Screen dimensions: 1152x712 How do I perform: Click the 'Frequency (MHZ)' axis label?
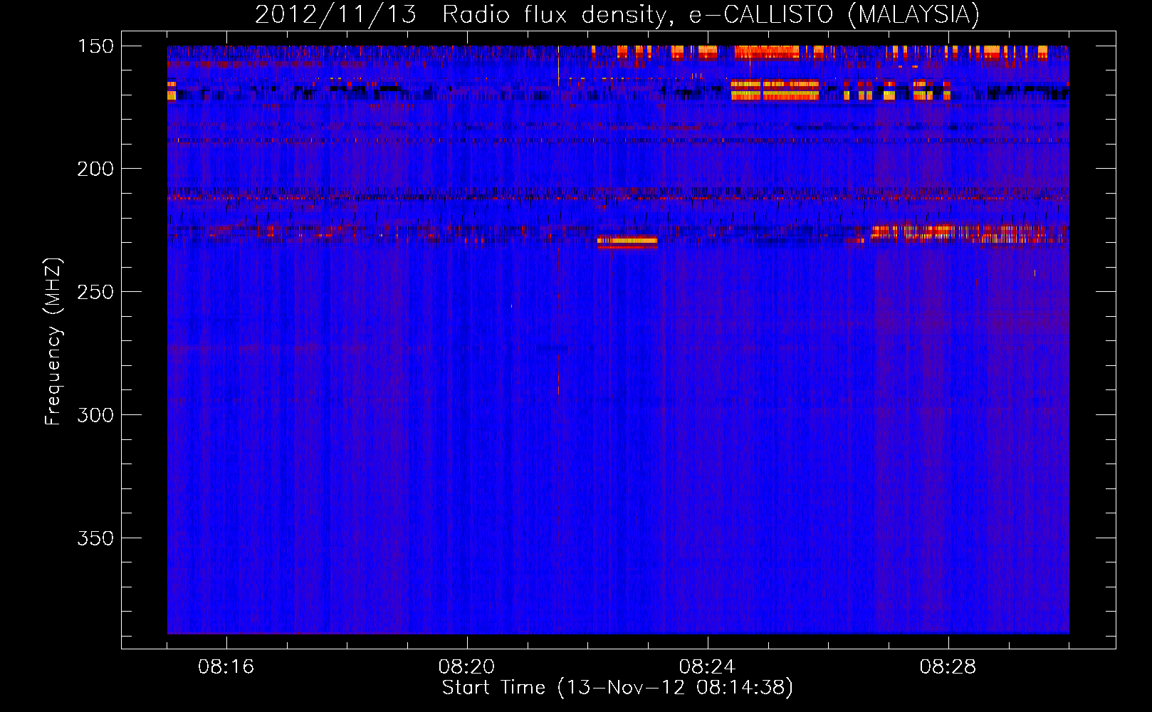(53, 341)
